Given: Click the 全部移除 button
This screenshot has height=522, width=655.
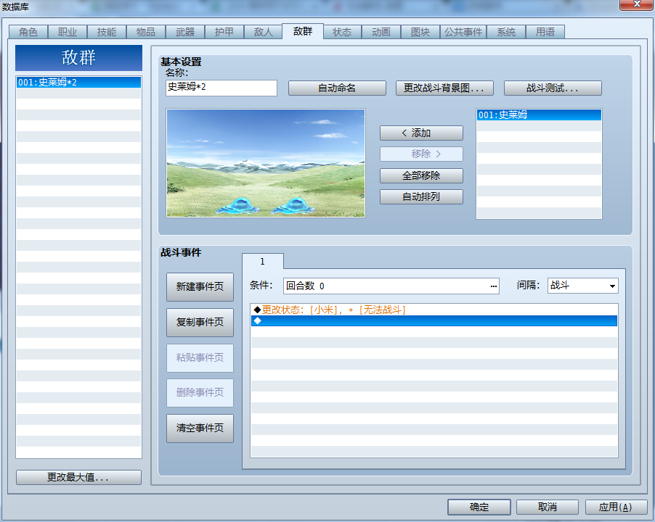Looking at the screenshot, I should click(x=421, y=175).
